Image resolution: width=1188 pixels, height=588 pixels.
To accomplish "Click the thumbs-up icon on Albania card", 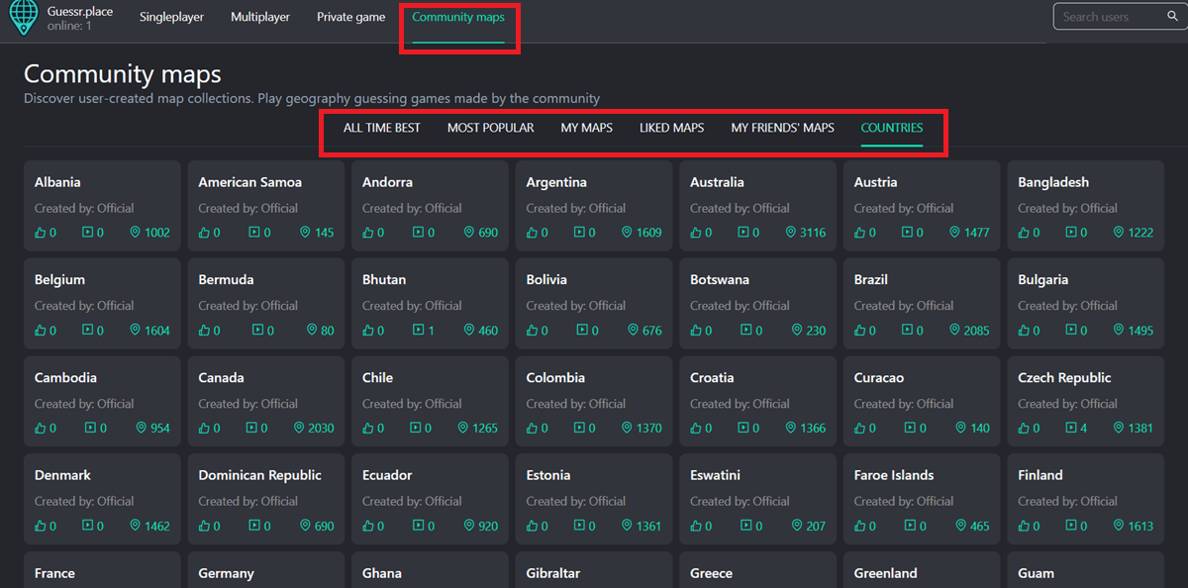I will [41, 233].
